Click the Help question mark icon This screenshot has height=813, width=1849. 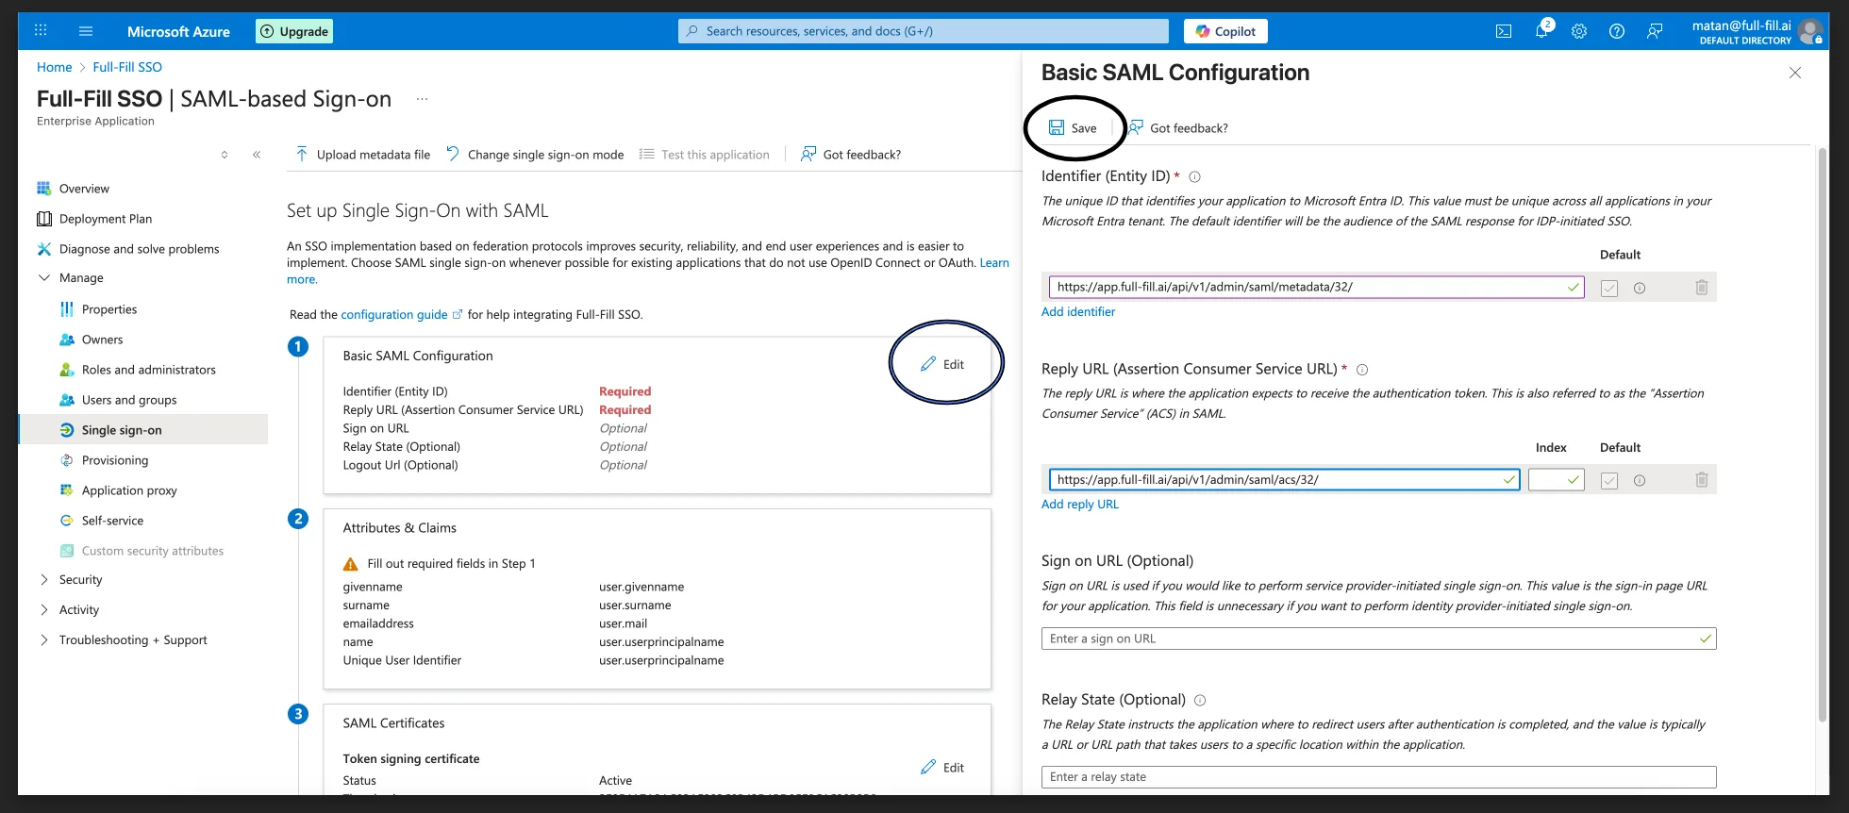pyautogui.click(x=1617, y=31)
